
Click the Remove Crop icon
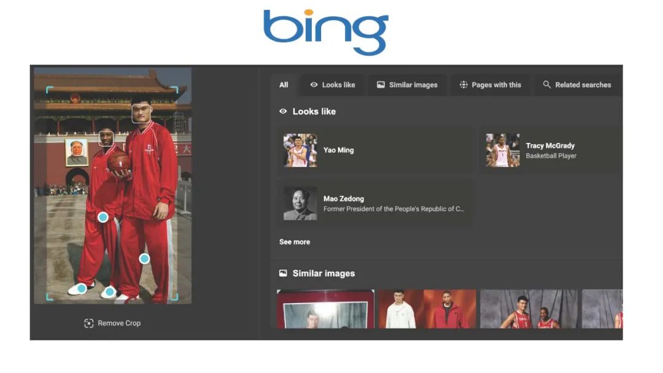pyautogui.click(x=89, y=323)
